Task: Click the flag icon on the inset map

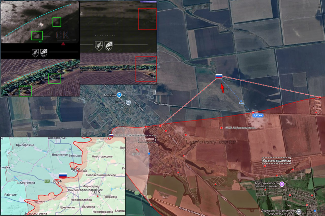Action: pos(63,175)
